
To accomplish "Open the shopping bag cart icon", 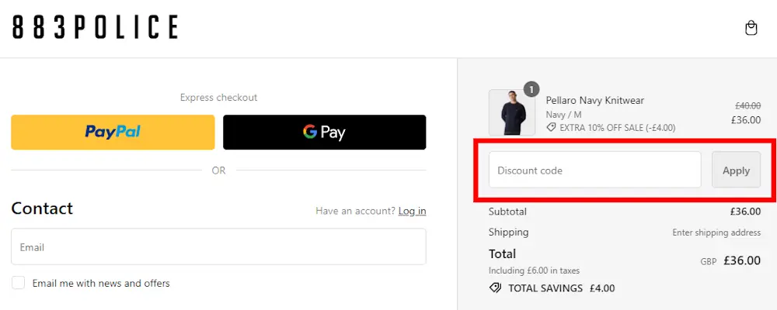I will tap(751, 28).
